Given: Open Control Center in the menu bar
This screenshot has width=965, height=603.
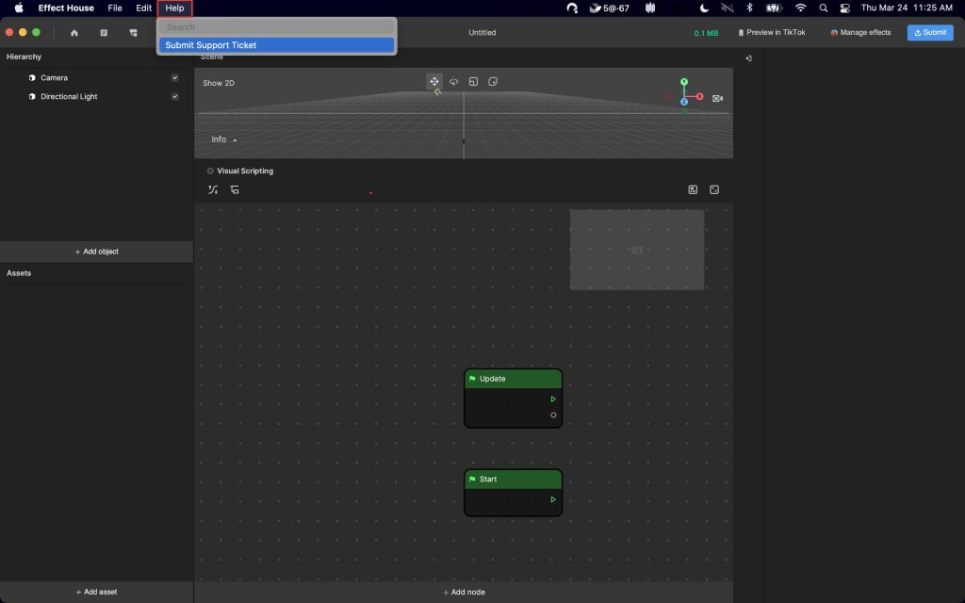Looking at the screenshot, I should (845, 8).
